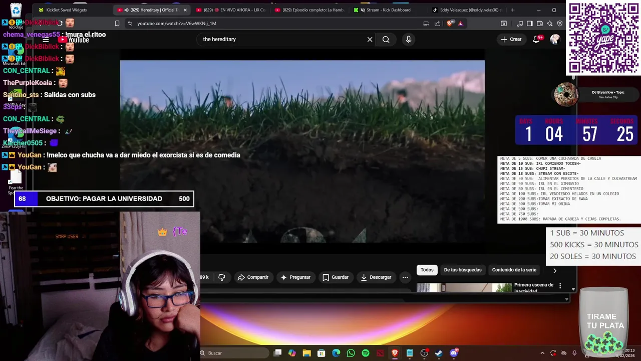Open Brave Shields lion icon

click(x=450, y=23)
